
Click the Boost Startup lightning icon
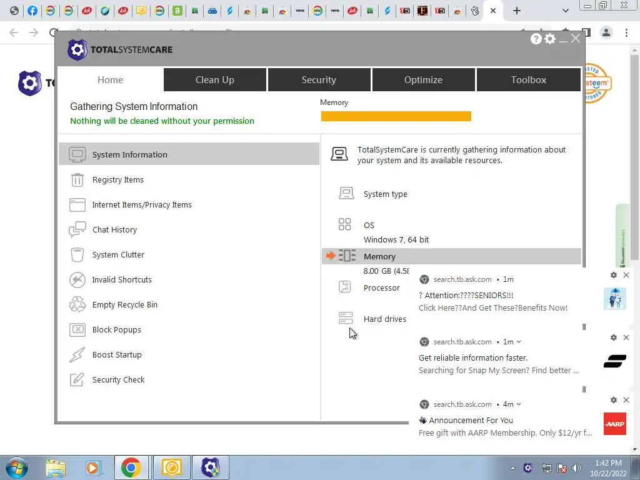coord(77,355)
